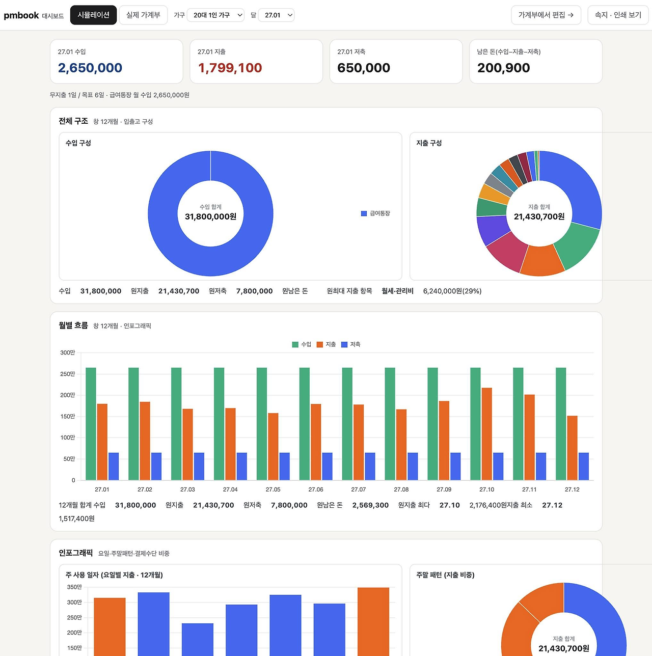Screen dimensions: 652x656
Task: Click the orange 지출 bar for 27.05
Action: click(273, 447)
